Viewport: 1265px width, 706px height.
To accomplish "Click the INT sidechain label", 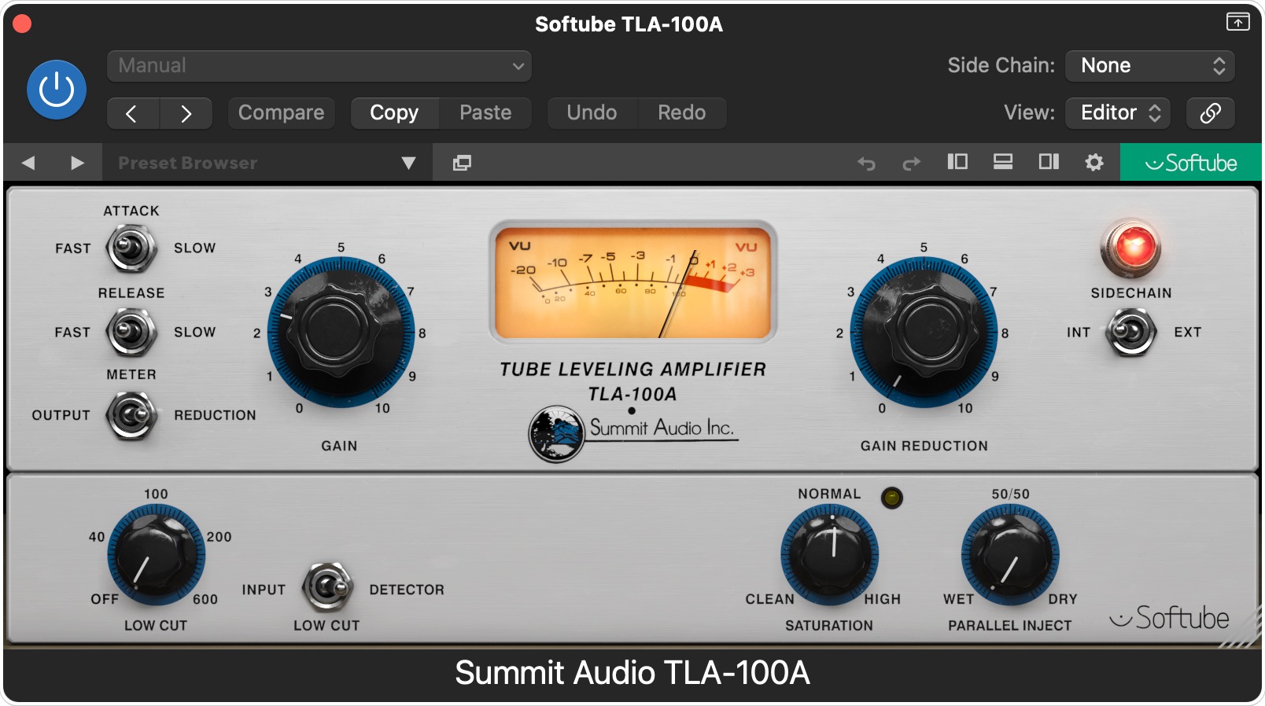I will (x=1079, y=333).
